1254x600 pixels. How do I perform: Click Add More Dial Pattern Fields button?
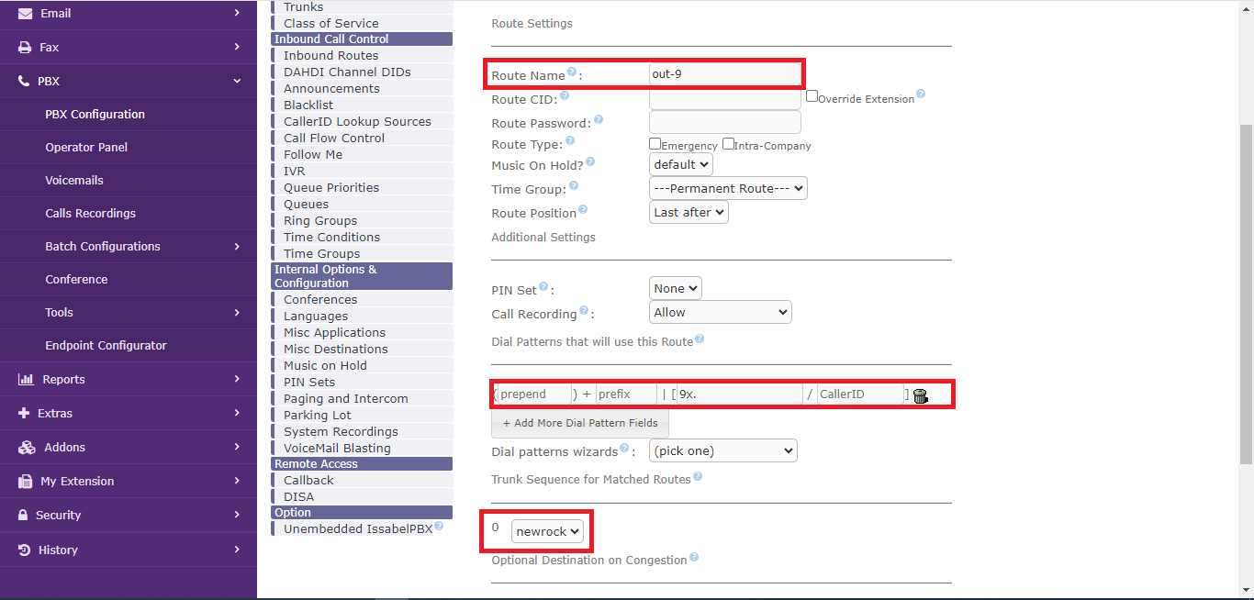[580, 424]
